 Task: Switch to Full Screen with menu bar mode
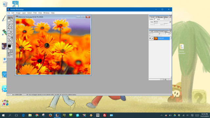pos(10,53)
